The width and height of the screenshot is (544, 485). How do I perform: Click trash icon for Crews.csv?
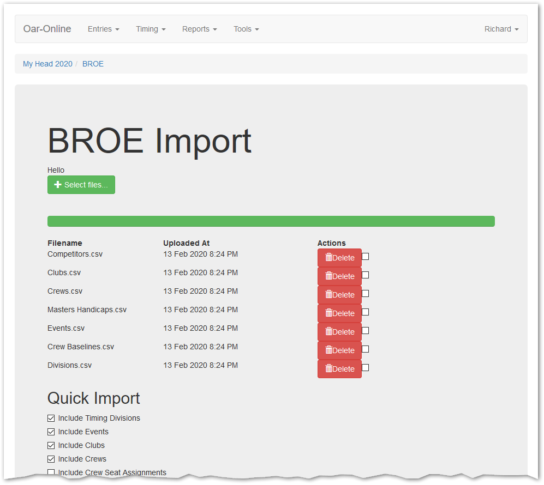click(328, 295)
